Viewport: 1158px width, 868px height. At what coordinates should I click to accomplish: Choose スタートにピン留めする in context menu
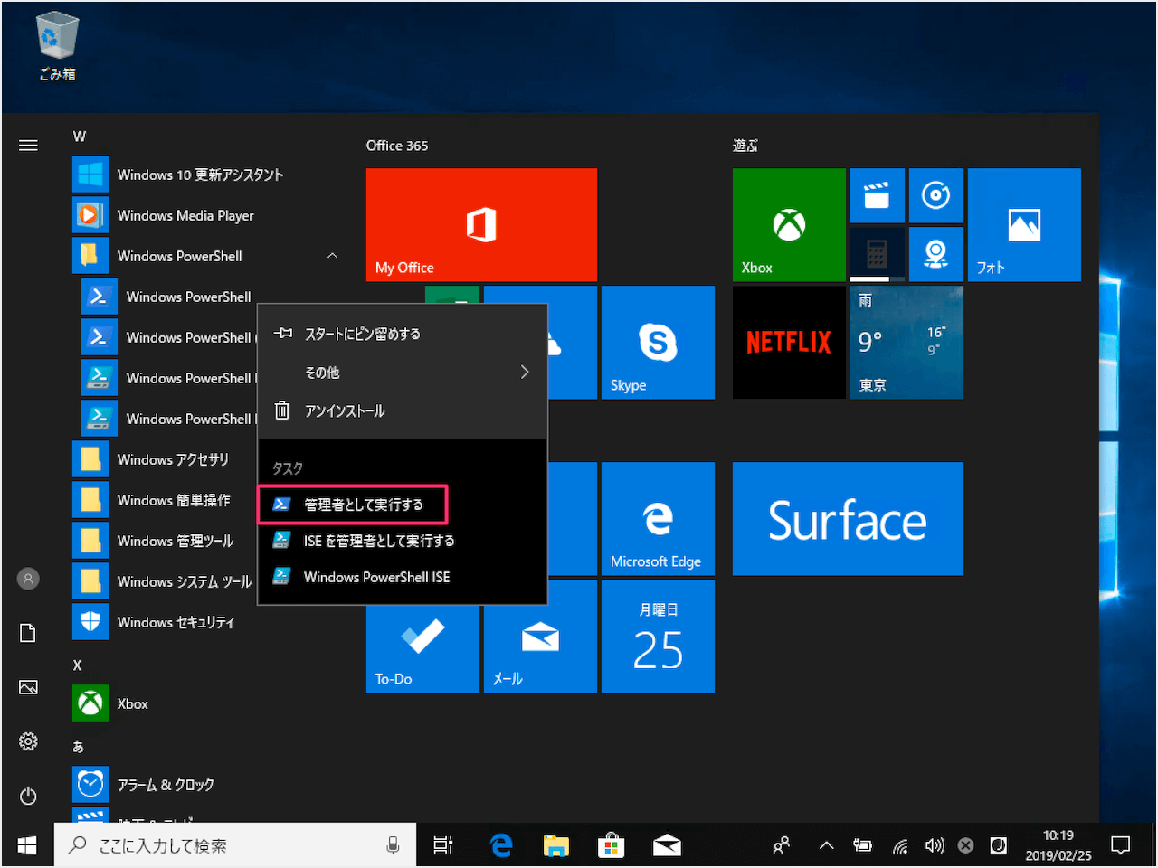[403, 334]
